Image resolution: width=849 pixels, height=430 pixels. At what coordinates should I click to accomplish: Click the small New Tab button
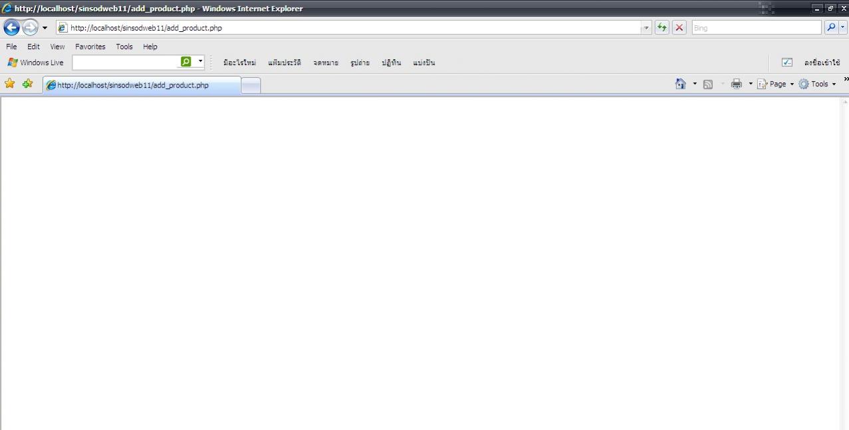[251, 85]
